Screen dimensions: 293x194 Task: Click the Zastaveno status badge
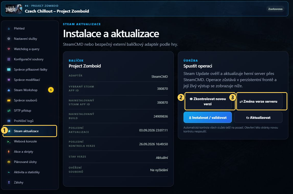(x=275, y=9)
